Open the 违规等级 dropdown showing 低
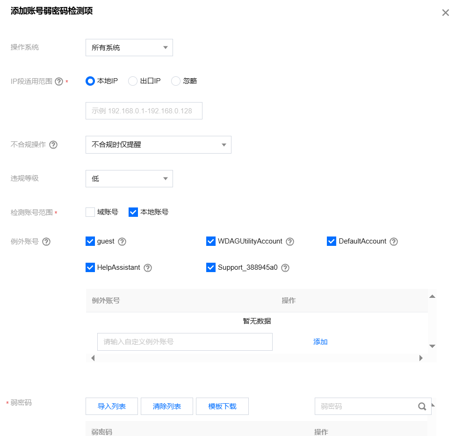This screenshot has width=455, height=436. pos(129,178)
